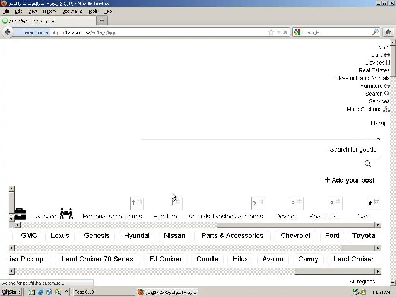The image size is (396, 297).
Task: Click left arrow of model tags scrollbar
Action: pos(11,271)
